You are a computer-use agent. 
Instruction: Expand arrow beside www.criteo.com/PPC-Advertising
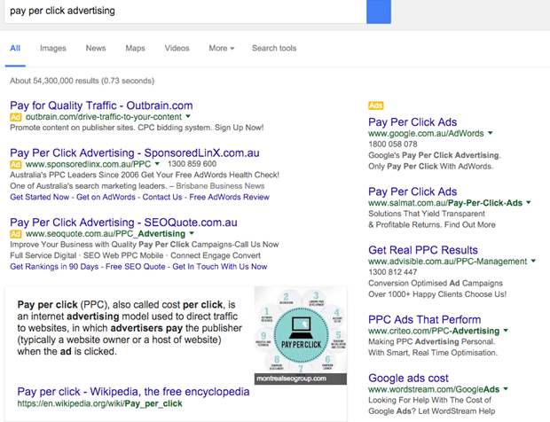tap(506, 331)
